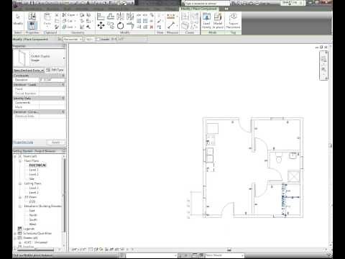The height and width of the screenshot is (259, 345).
Task: Open the North elevation view
Action: pyautogui.click(x=33, y=215)
